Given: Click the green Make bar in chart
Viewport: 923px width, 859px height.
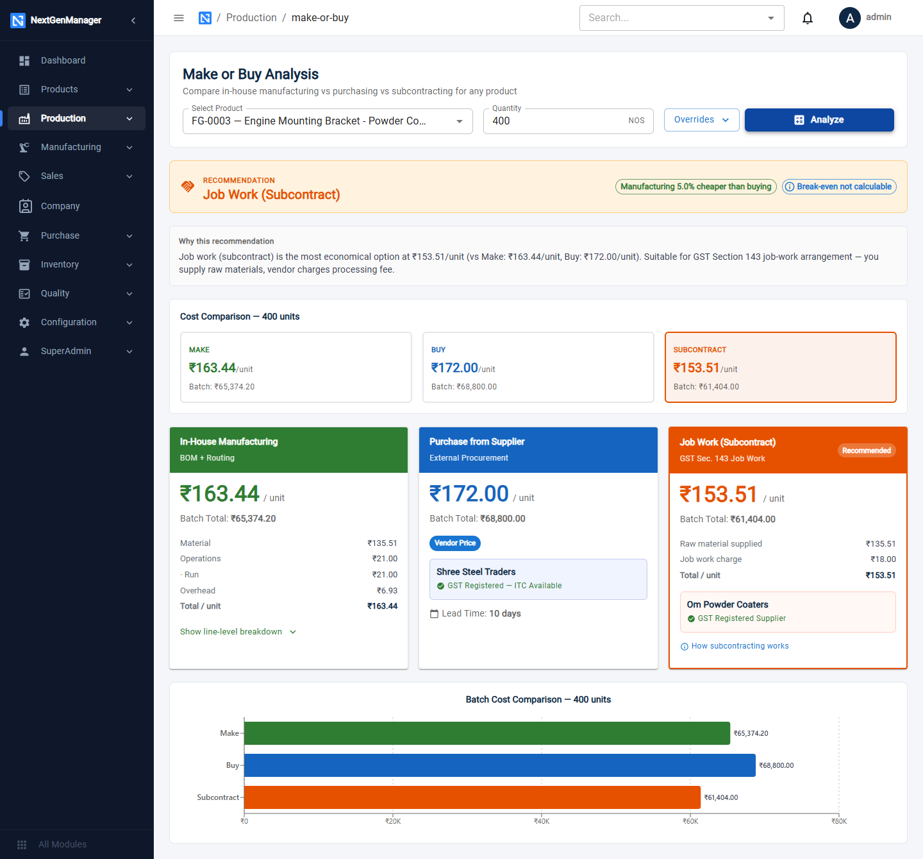Looking at the screenshot, I should [x=487, y=733].
